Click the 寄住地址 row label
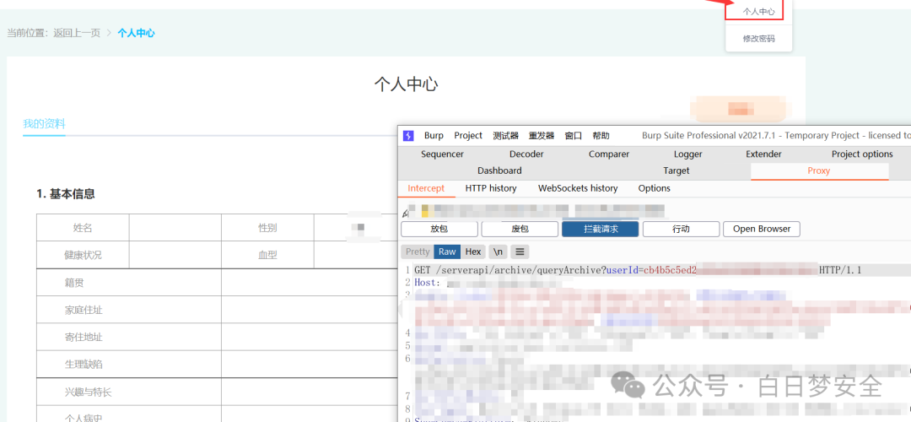The height and width of the screenshot is (422, 911). tap(84, 337)
